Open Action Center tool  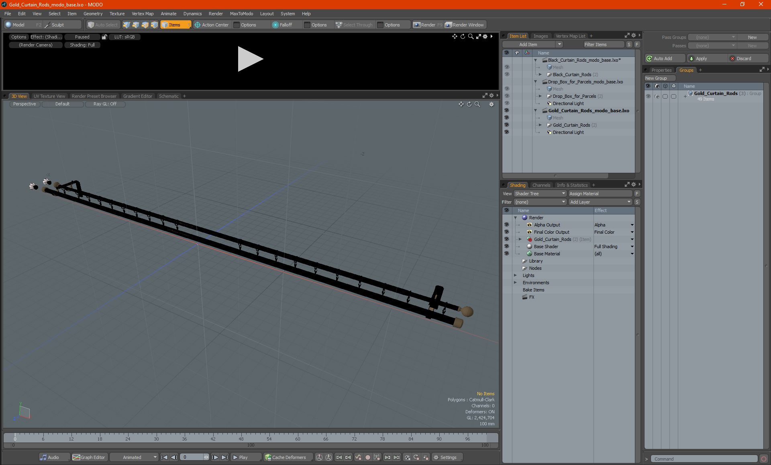click(x=212, y=25)
